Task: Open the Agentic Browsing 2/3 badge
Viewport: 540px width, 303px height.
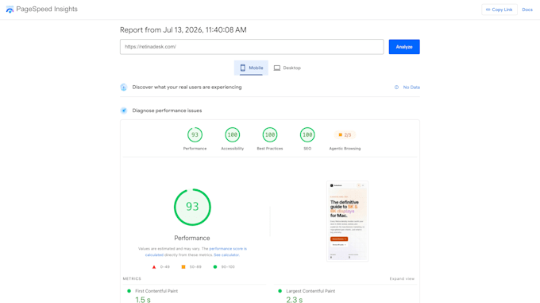Action: pyautogui.click(x=345, y=135)
